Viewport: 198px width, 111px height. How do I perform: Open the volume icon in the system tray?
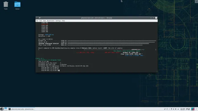click(176, 109)
